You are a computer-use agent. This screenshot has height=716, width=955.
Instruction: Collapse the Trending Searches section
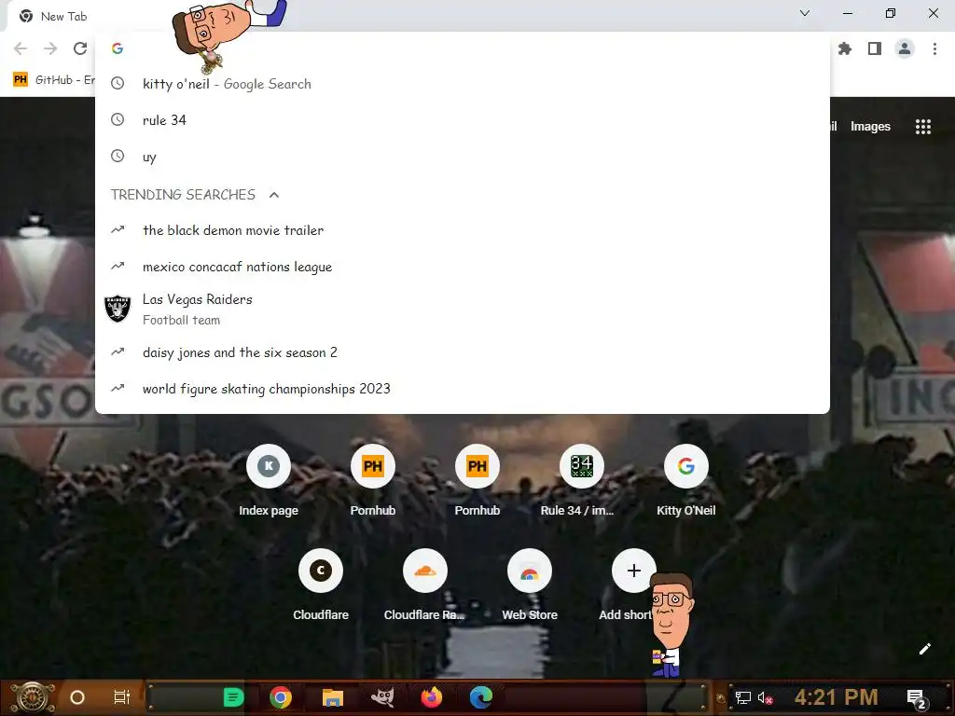274,195
